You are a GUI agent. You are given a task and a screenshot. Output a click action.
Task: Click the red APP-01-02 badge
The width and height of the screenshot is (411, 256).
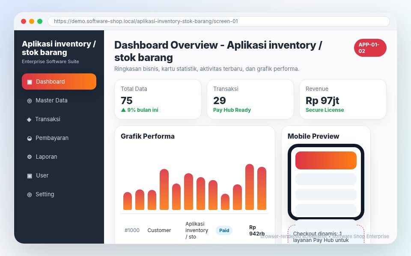click(x=370, y=48)
